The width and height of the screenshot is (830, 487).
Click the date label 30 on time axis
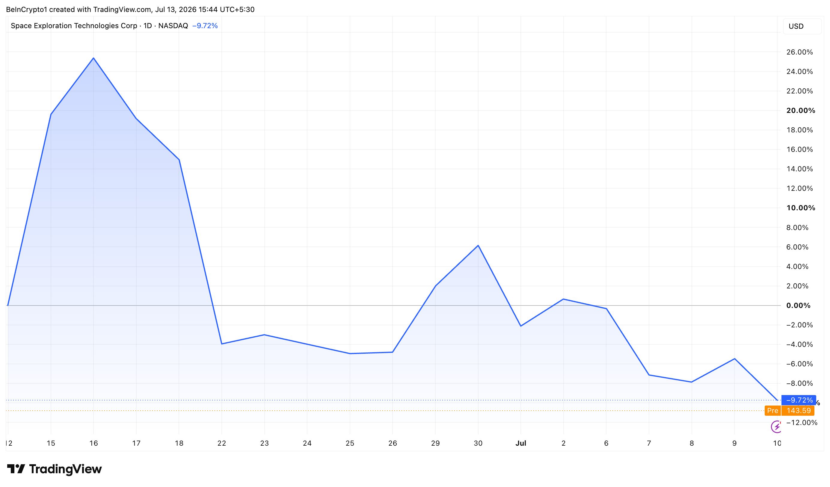[x=478, y=443]
